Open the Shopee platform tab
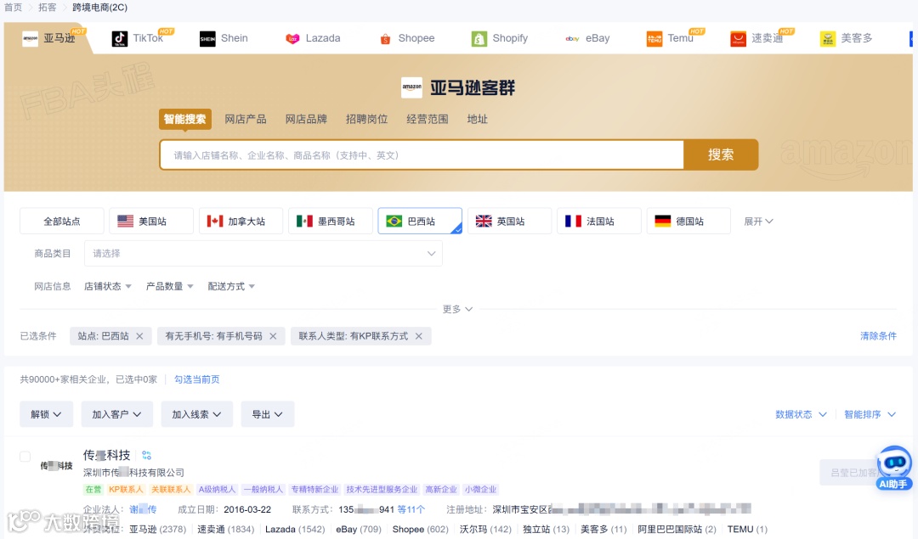The width and height of the screenshot is (918, 539). point(407,38)
